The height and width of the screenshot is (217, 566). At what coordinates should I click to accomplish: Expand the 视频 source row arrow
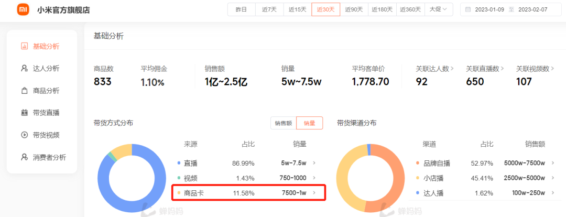[x=314, y=178]
